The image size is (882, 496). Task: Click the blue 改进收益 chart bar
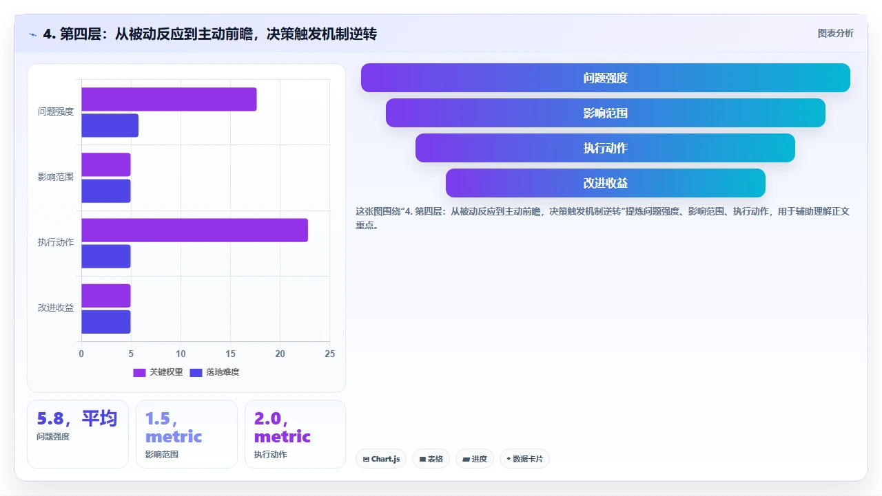(x=105, y=322)
